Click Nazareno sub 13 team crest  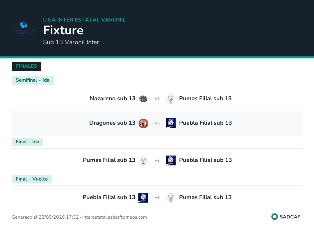pos(143,99)
